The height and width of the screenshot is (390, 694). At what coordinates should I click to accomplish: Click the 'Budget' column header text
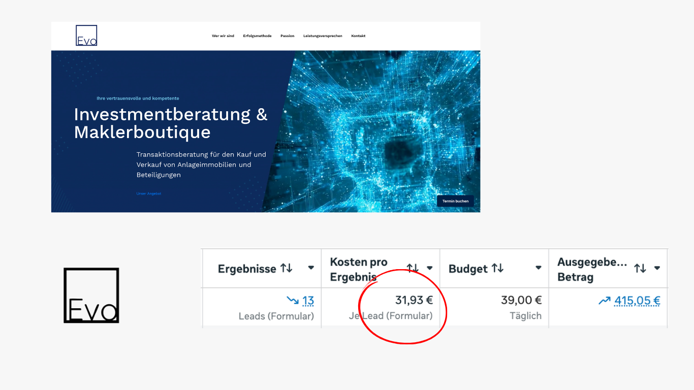468,269
